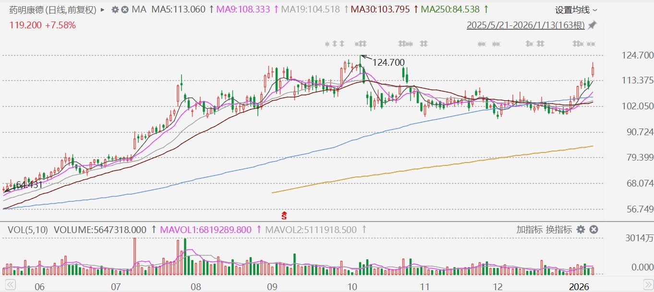This screenshot has height=292, width=654.
Task: Click the date range 2025/5/21-2026/1/13 link
Action: pyautogui.click(x=526, y=25)
